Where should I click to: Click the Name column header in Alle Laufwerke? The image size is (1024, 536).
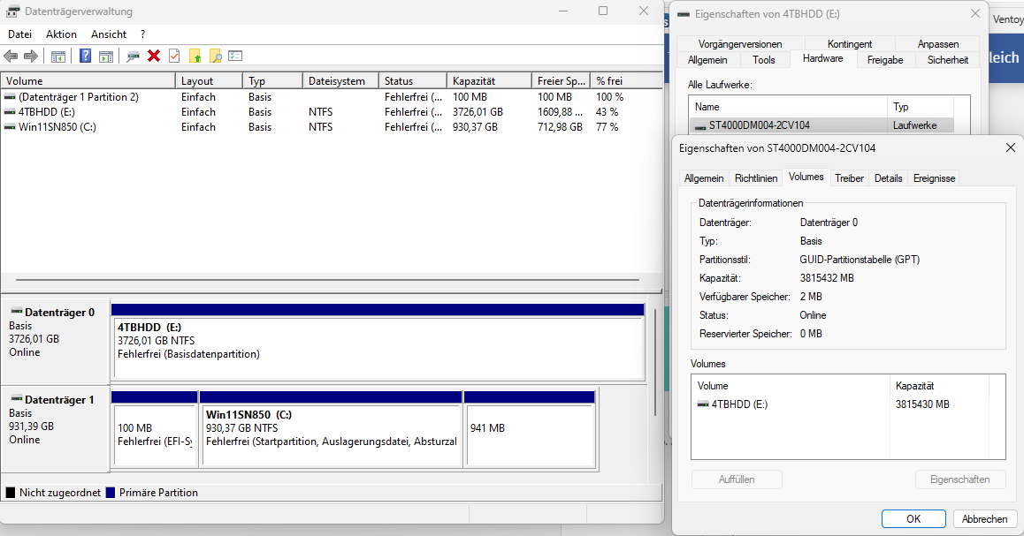pos(788,107)
